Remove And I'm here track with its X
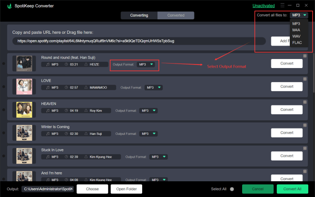This screenshot has height=197, width=315. coord(305,171)
